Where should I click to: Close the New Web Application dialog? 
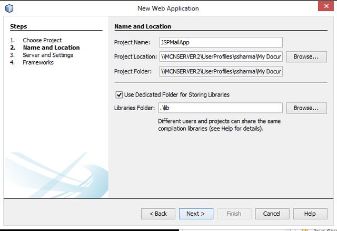coord(326,6)
